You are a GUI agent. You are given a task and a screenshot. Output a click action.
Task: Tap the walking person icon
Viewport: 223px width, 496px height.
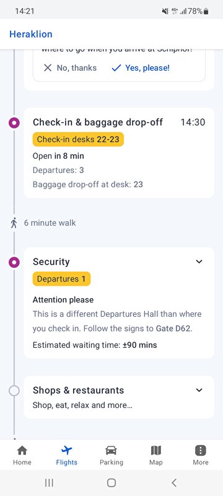point(14,223)
